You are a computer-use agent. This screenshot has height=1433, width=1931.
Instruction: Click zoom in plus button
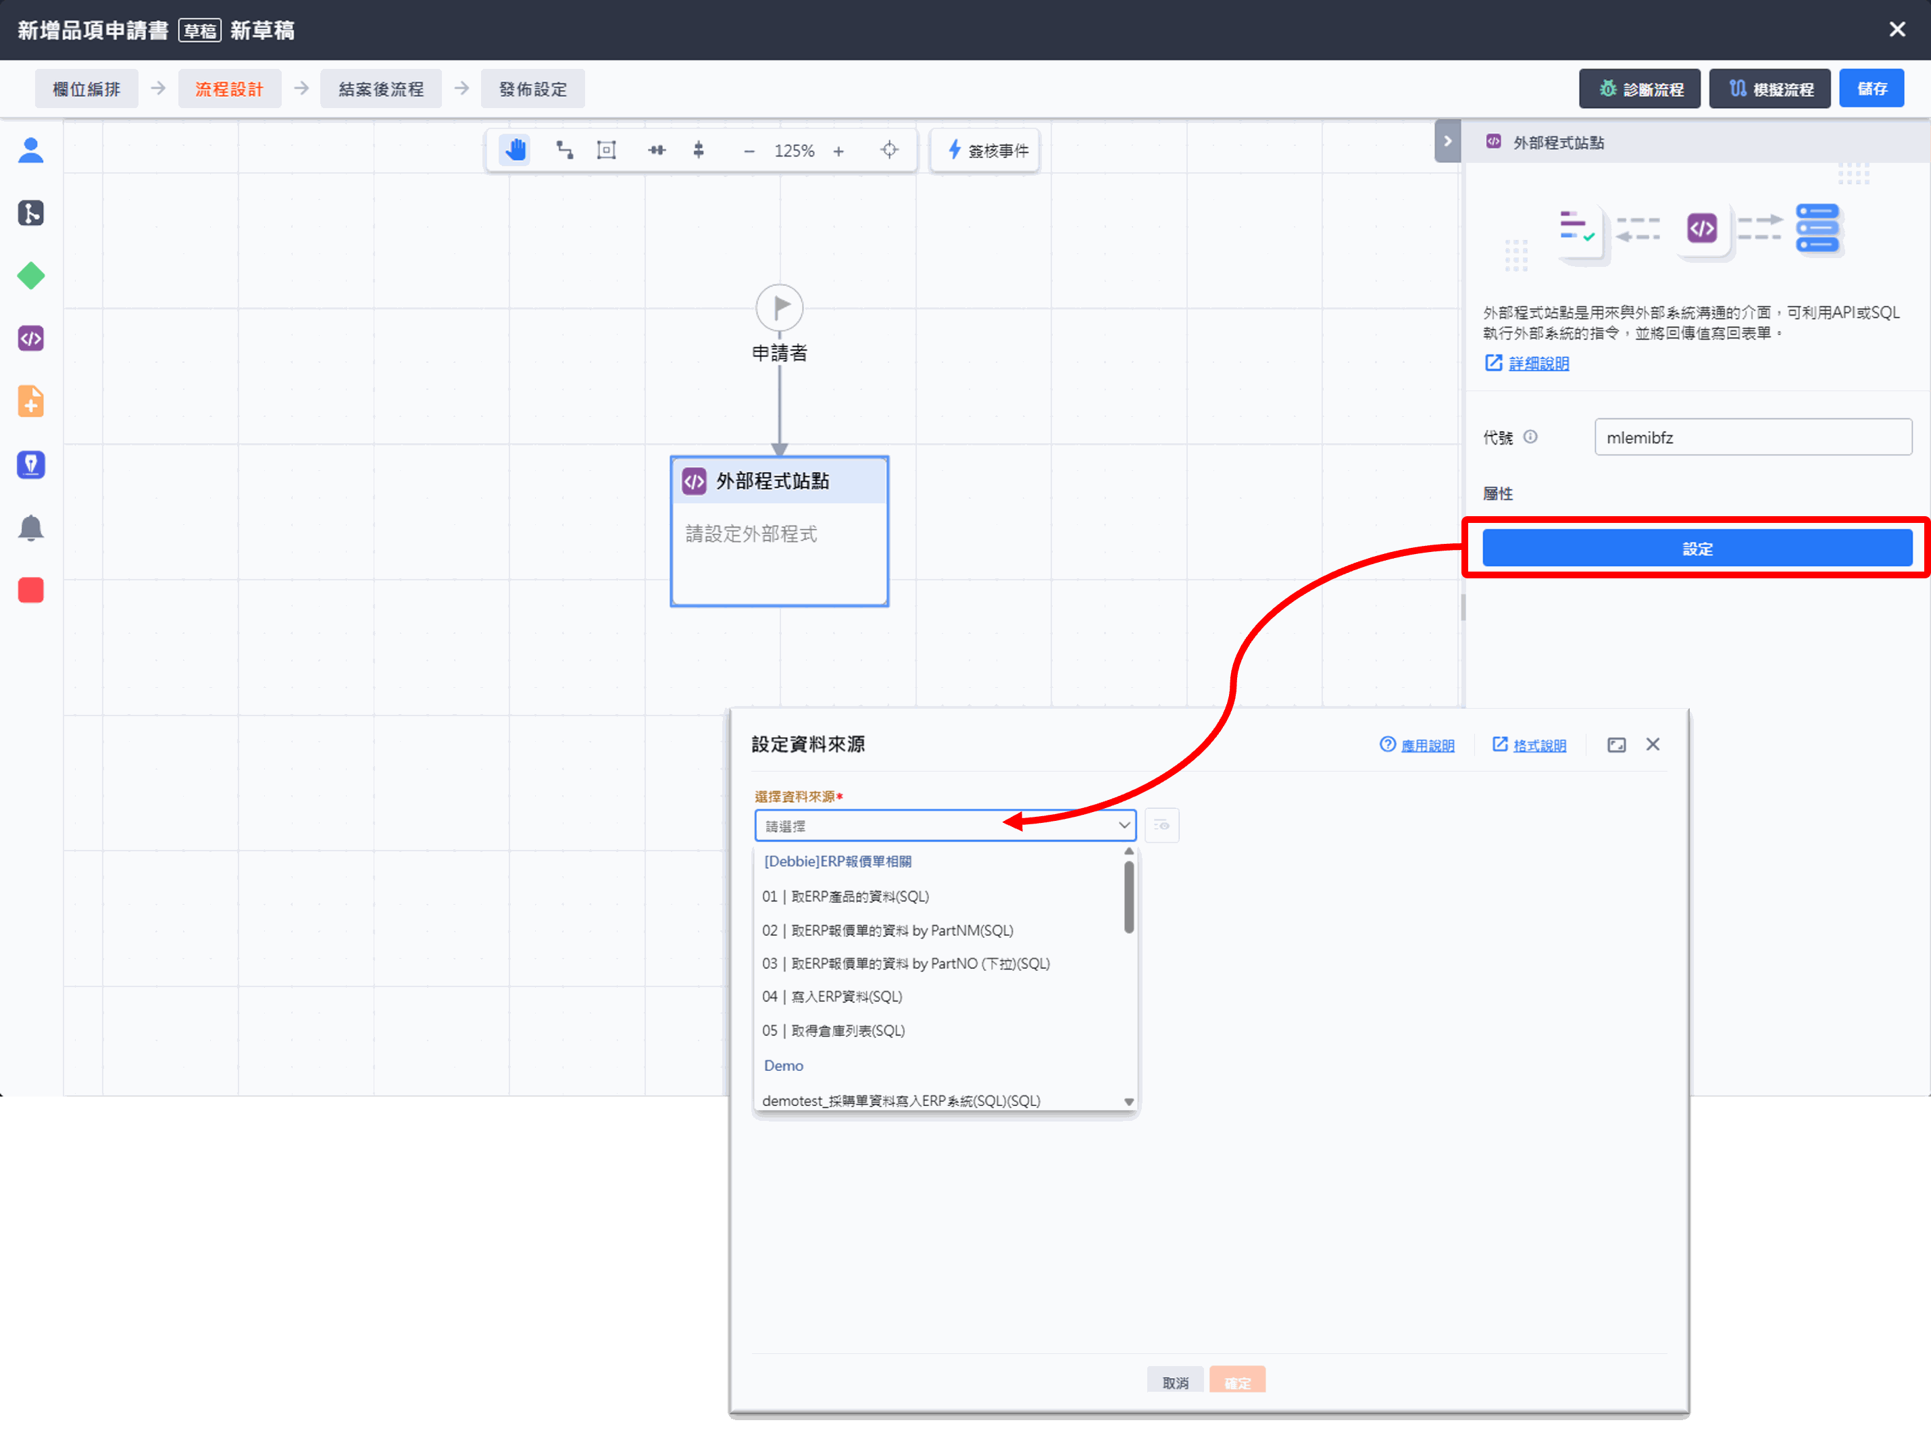[838, 151]
